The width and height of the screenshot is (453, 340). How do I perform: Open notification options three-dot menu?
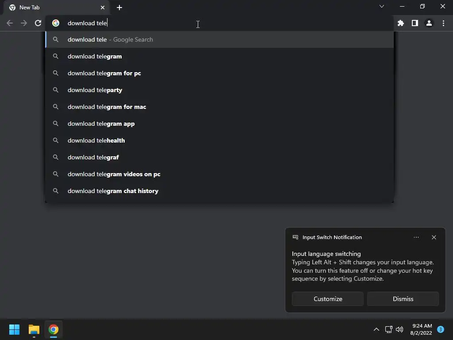[416, 237]
